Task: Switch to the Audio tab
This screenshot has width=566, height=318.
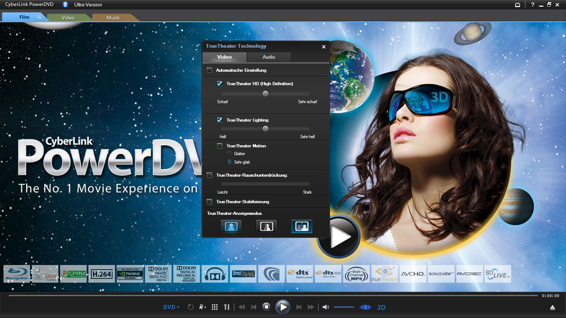Action: [x=268, y=57]
